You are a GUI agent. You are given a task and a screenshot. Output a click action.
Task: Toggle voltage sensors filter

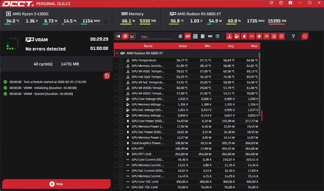click(237, 36)
